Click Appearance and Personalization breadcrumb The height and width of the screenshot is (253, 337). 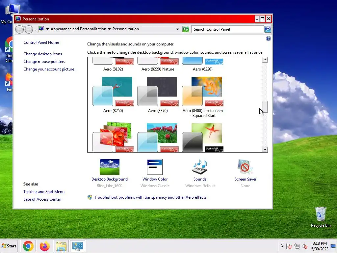point(78,29)
